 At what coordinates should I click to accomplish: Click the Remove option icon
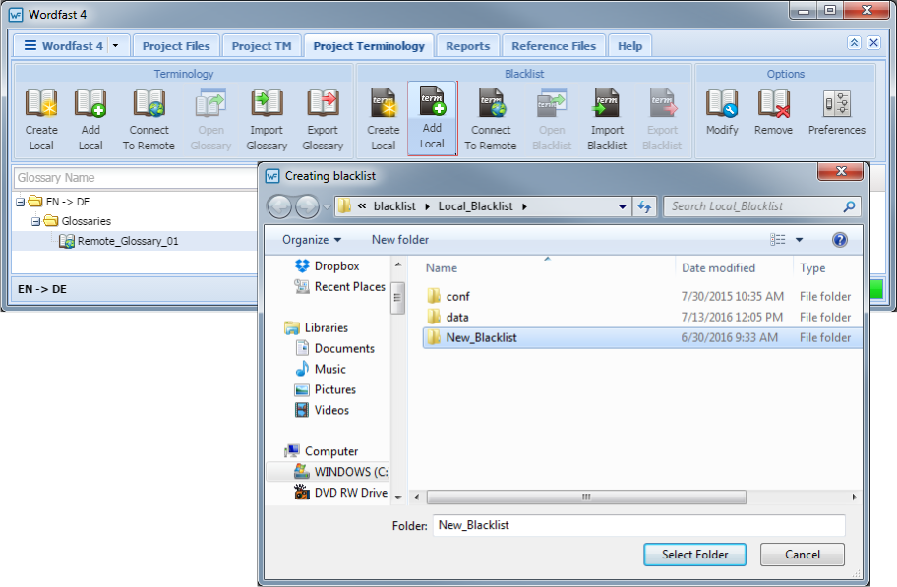coord(773,105)
